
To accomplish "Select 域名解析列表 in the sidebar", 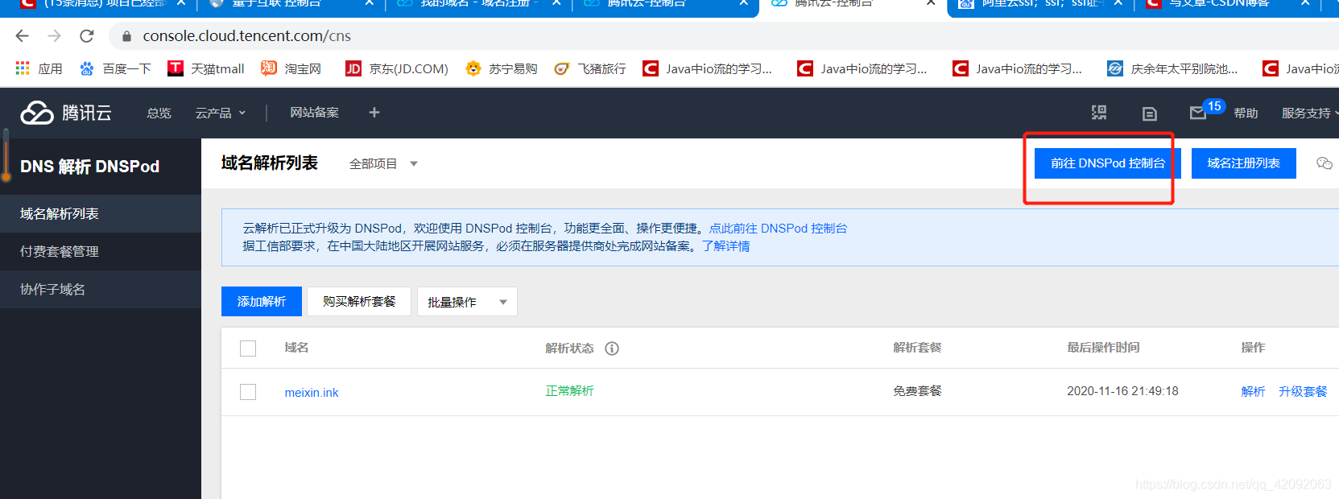I will pyautogui.click(x=101, y=213).
